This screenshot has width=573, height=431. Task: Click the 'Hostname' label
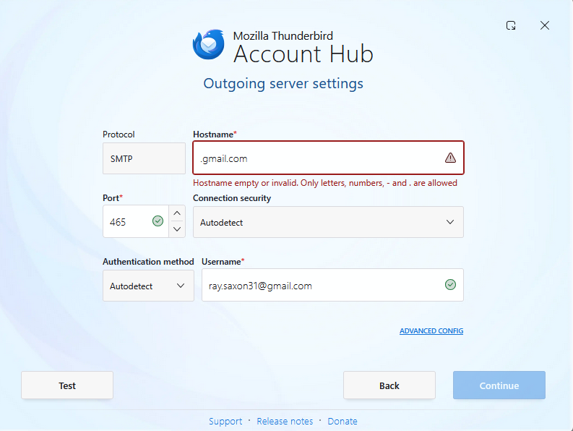(x=215, y=135)
